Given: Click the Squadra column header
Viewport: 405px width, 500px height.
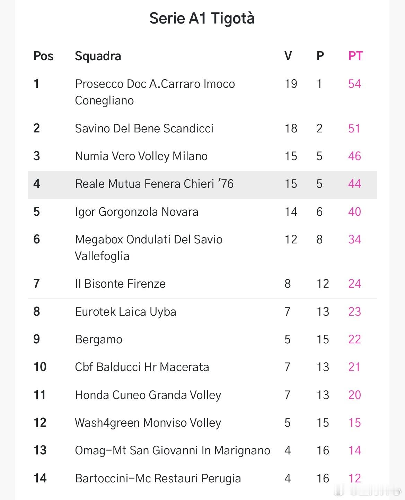Looking at the screenshot, I should point(98,56).
